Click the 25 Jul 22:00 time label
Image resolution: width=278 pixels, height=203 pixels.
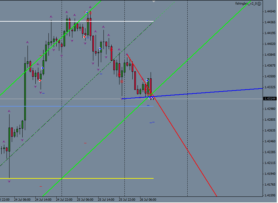pos(127,200)
